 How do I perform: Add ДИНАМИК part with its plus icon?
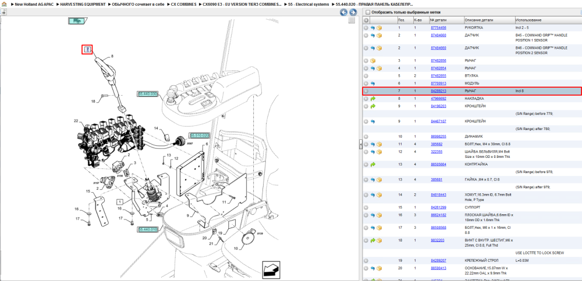pos(366,136)
